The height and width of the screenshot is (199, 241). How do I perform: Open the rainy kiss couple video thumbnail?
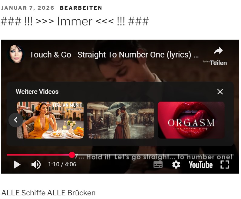[x=120, y=120]
